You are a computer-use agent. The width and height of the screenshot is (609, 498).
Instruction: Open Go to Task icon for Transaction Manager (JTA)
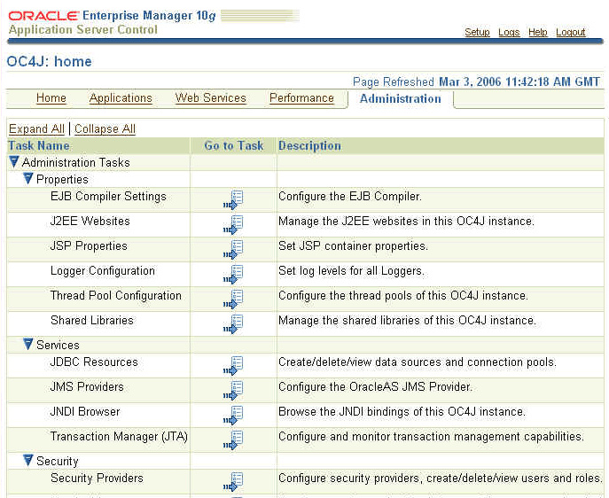(233, 440)
